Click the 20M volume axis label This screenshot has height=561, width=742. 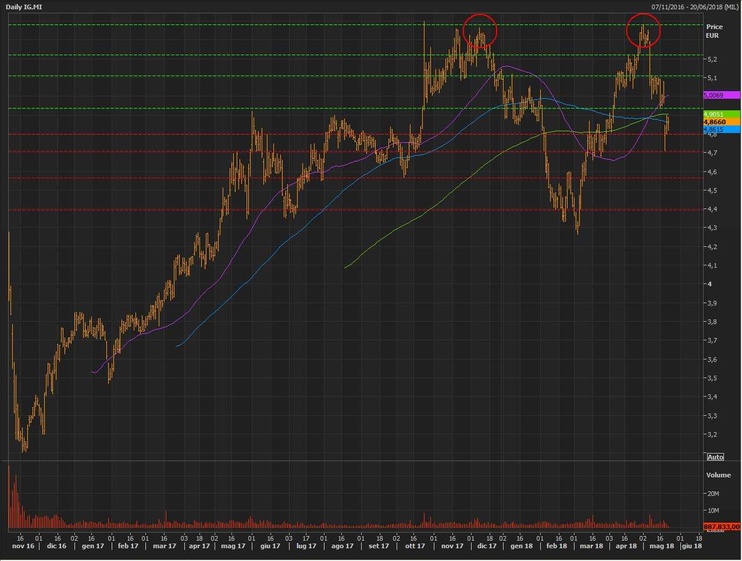click(713, 494)
